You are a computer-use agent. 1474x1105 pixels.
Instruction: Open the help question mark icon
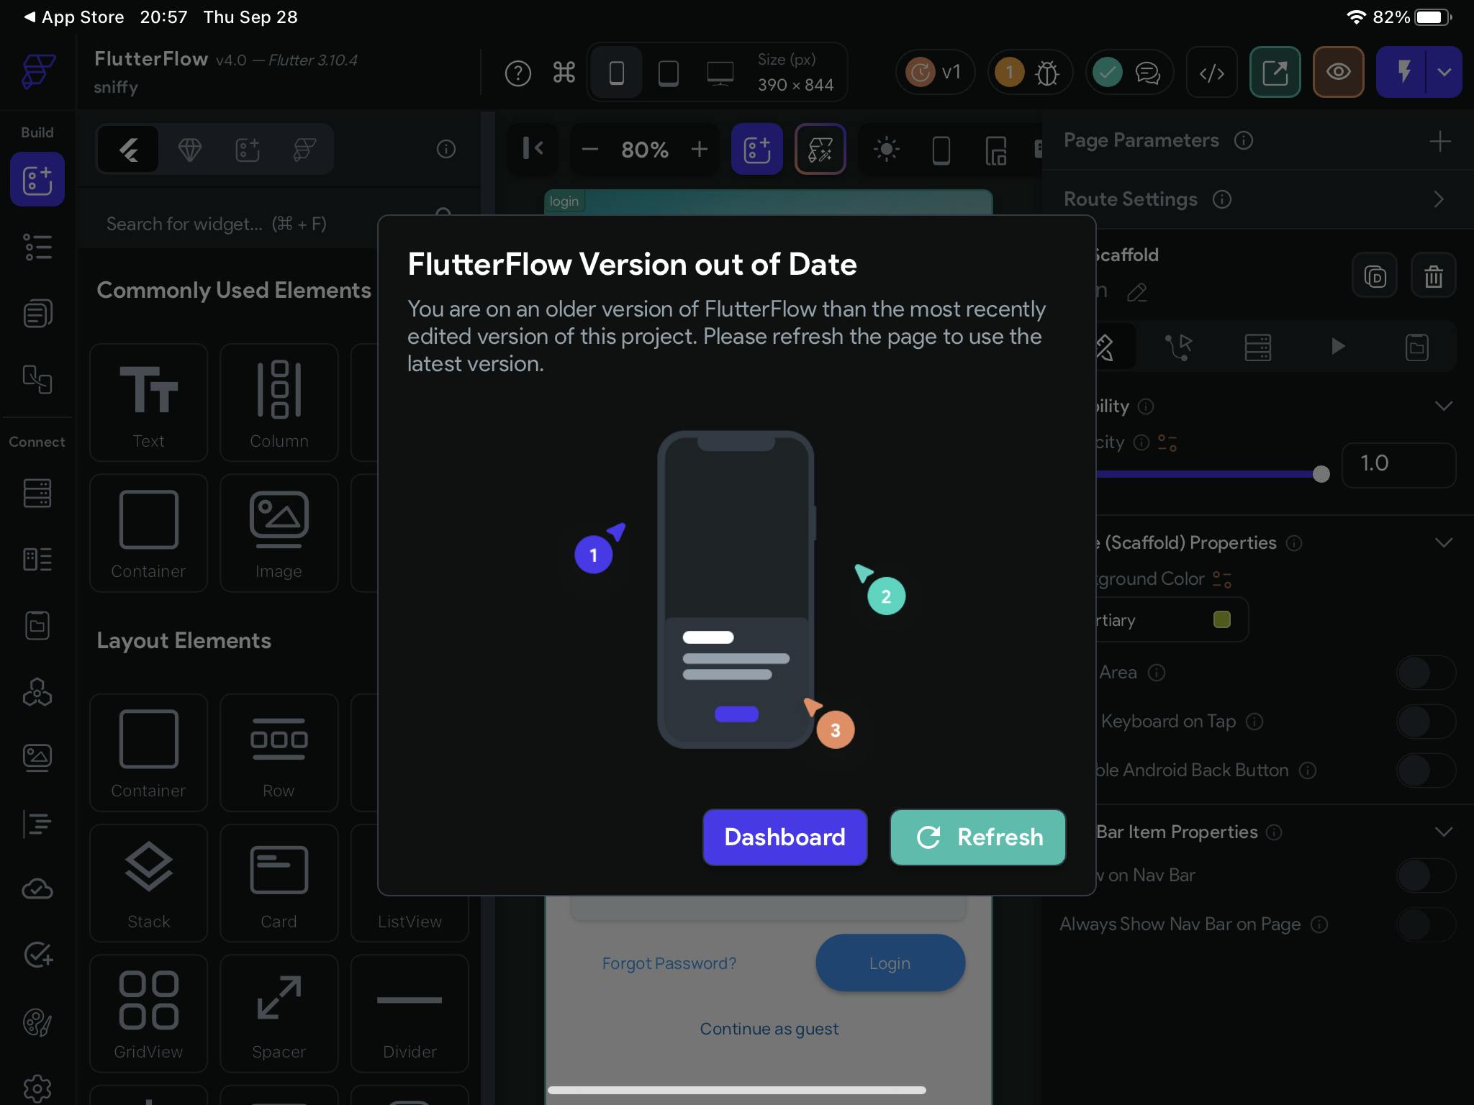(517, 73)
